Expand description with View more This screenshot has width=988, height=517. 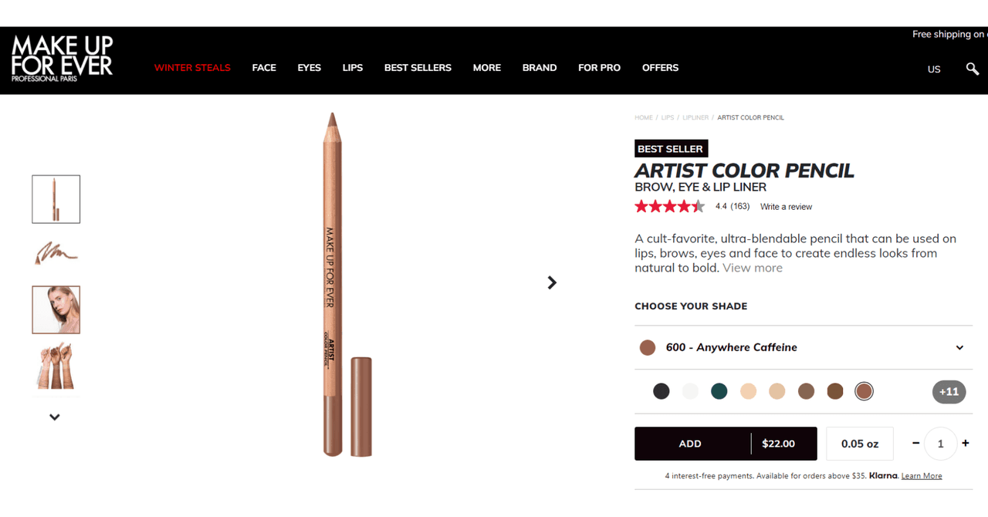click(753, 268)
